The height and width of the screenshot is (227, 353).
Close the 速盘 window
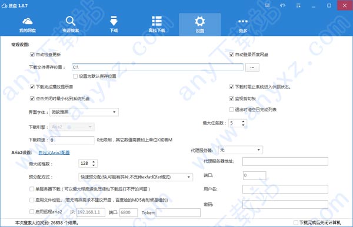tap(345, 5)
